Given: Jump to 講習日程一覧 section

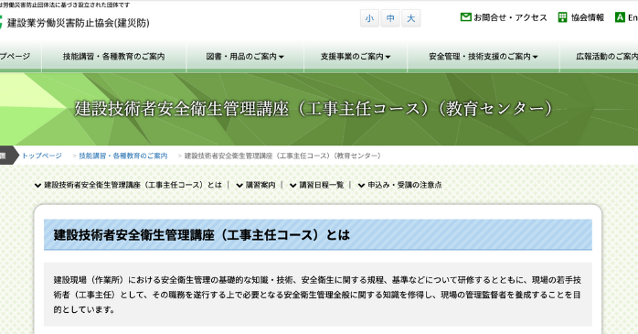Looking at the screenshot, I should [322, 185].
